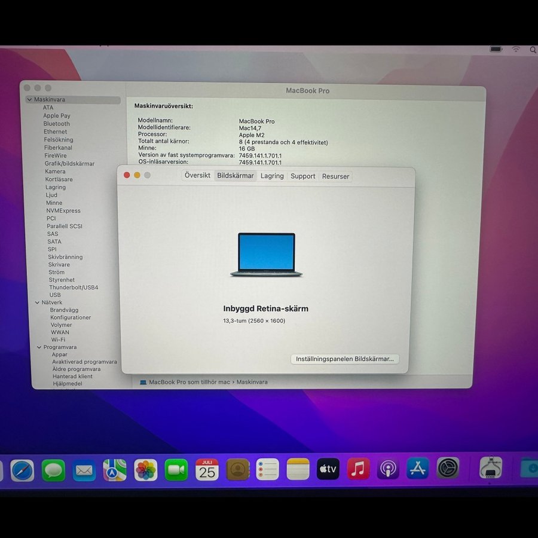
Task: Select Skivbränning in the sidebar
Action: (65, 257)
